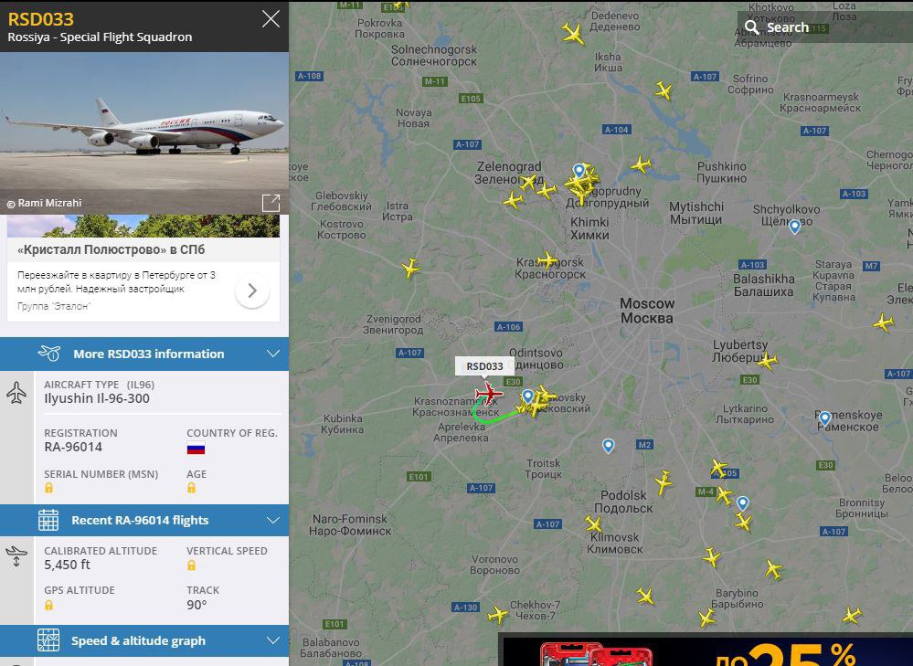Expand More RSD033 information section
The image size is (913, 666).
(x=144, y=354)
